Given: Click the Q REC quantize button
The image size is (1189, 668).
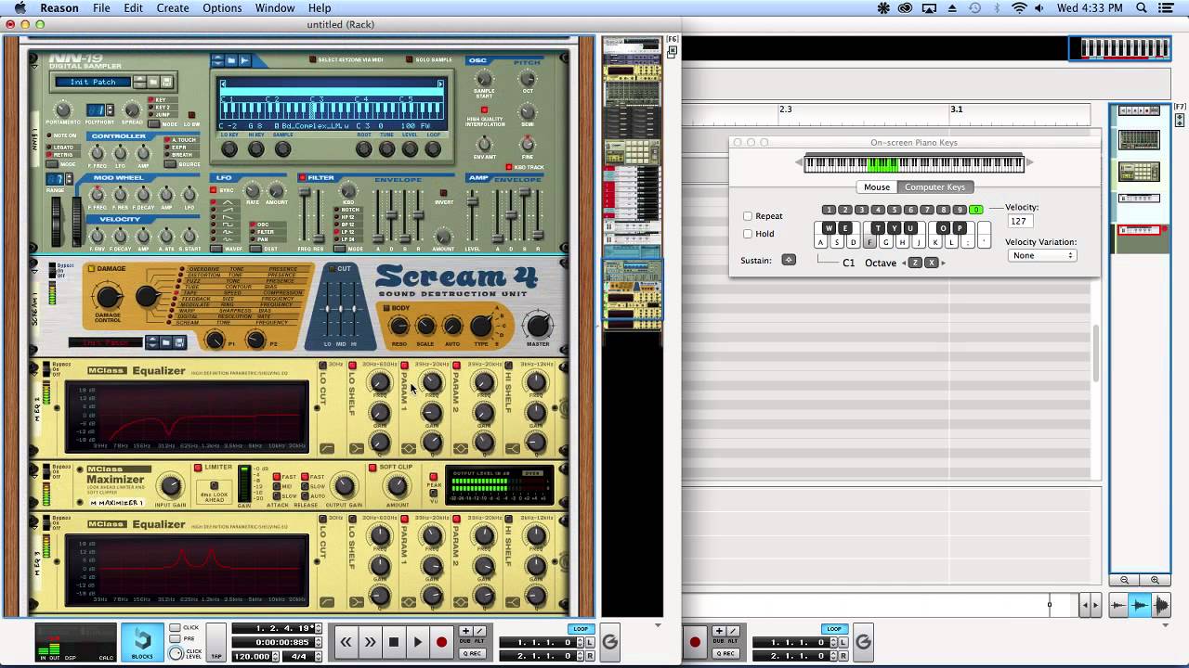Looking at the screenshot, I should coord(471,653).
